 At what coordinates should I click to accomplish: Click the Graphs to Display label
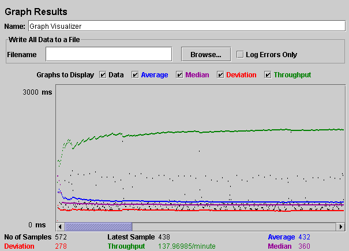65,75
